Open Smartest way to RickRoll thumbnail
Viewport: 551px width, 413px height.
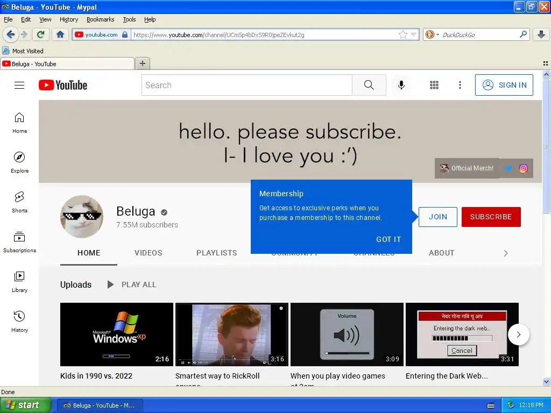(232, 334)
